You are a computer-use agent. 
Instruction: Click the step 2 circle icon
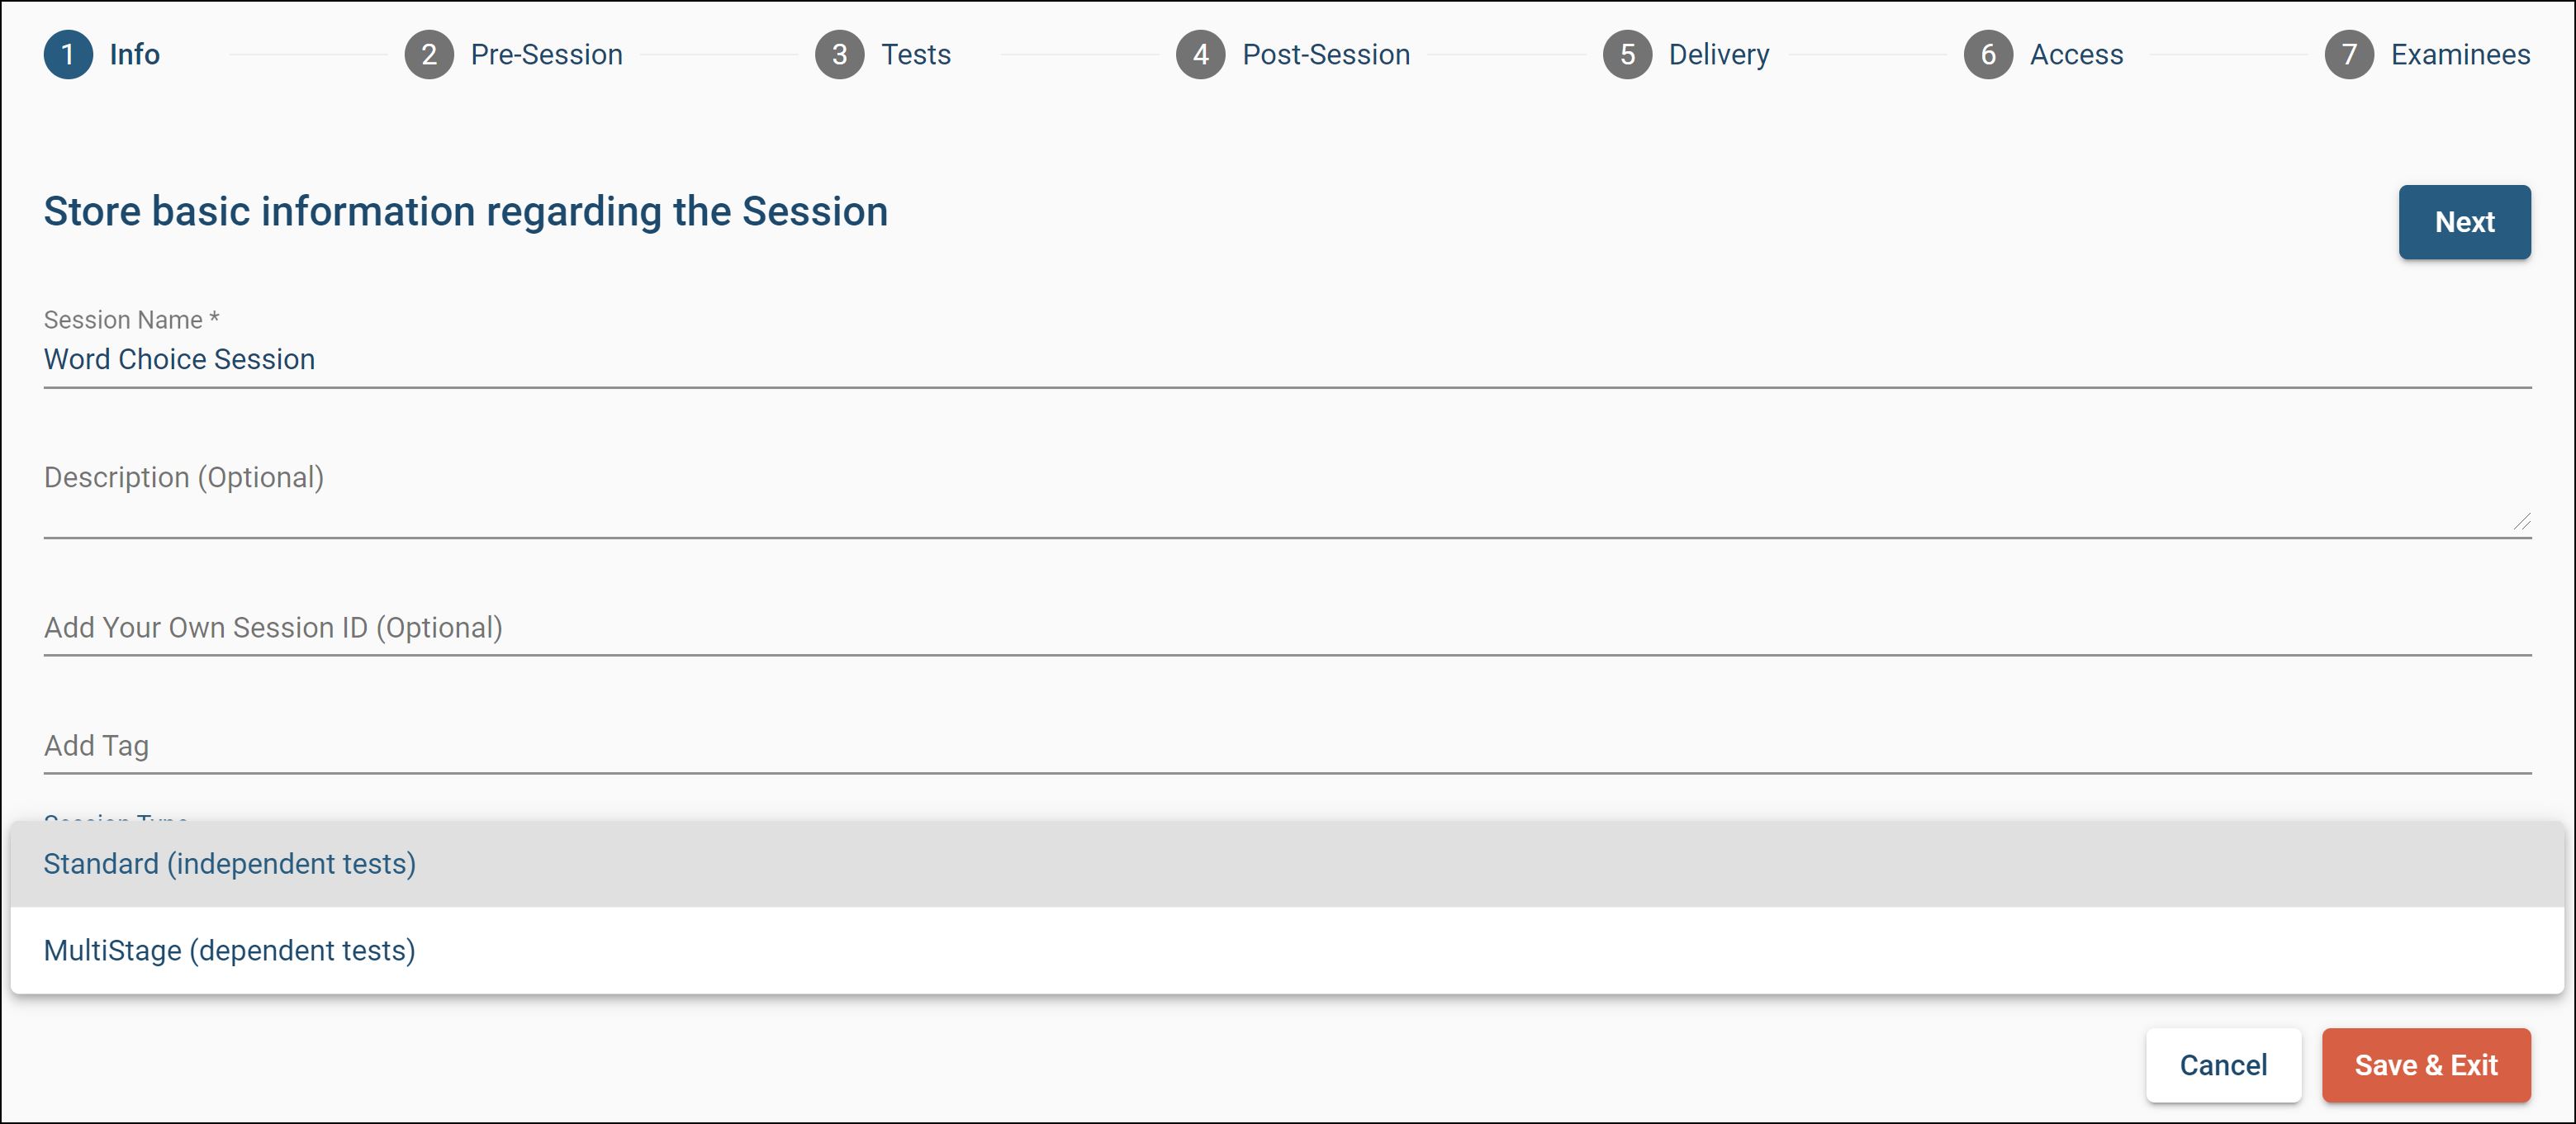pos(429,54)
